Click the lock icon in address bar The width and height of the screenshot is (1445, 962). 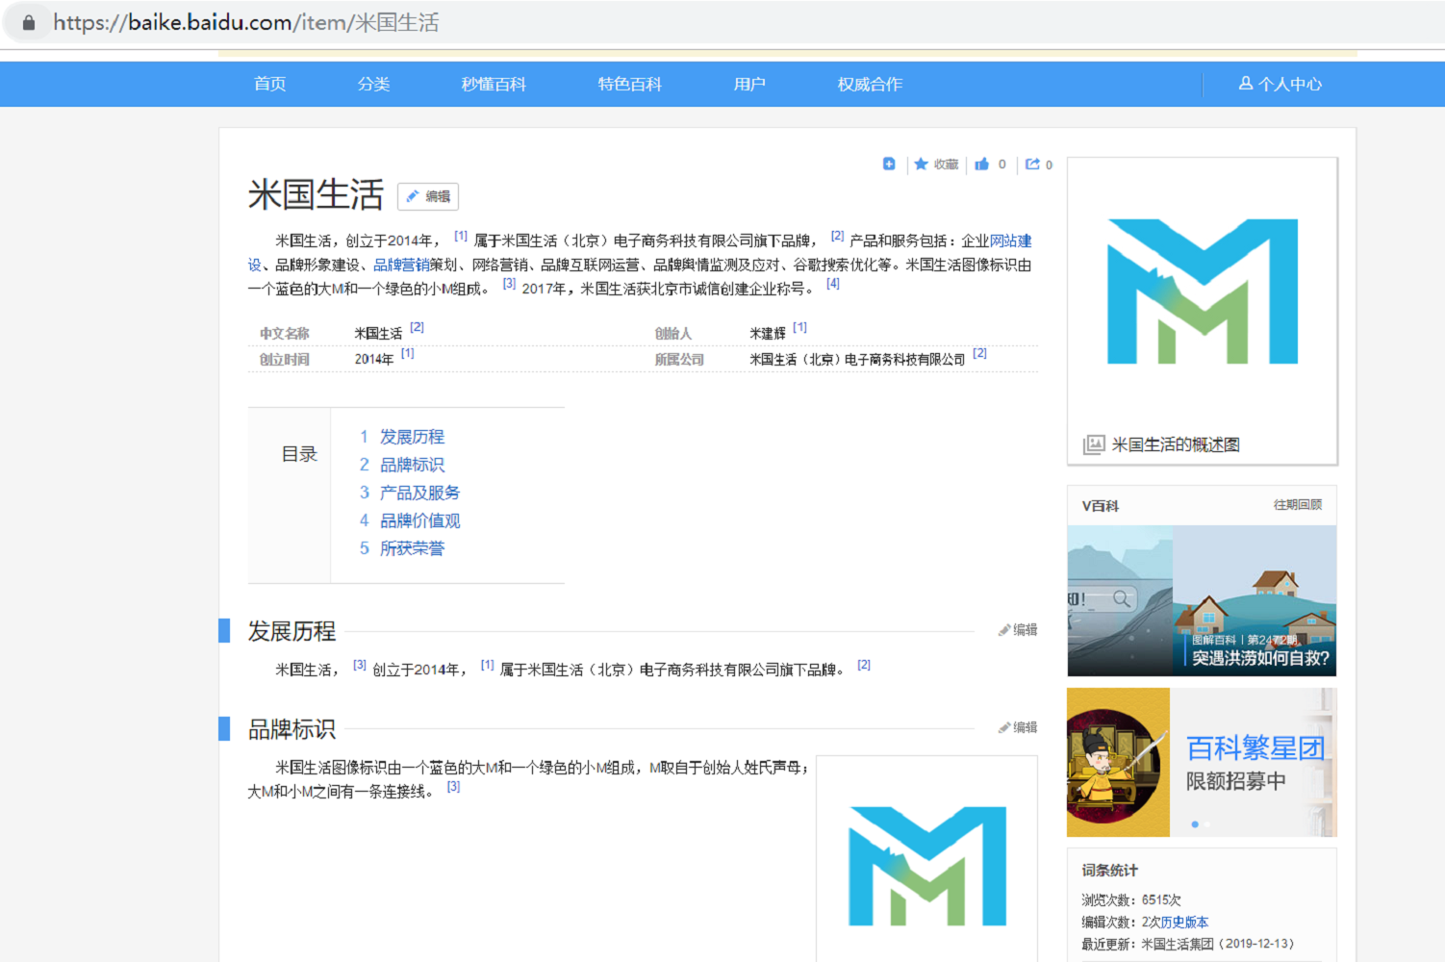point(29,23)
